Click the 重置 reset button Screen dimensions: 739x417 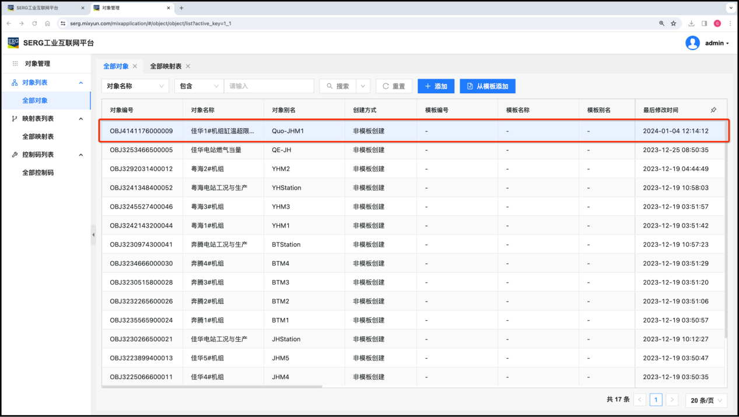394,86
